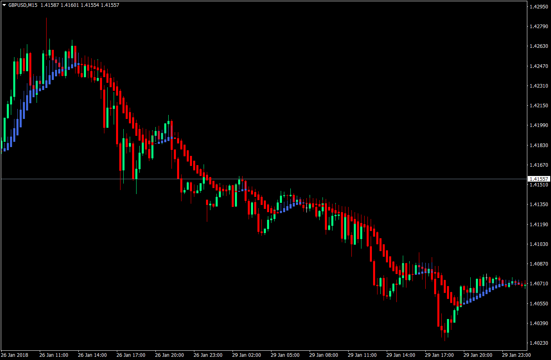Screen dimensions: 551x360
Task: Select the 26 Jan 2018 time axis label
Action: pyautogui.click(x=15, y=355)
